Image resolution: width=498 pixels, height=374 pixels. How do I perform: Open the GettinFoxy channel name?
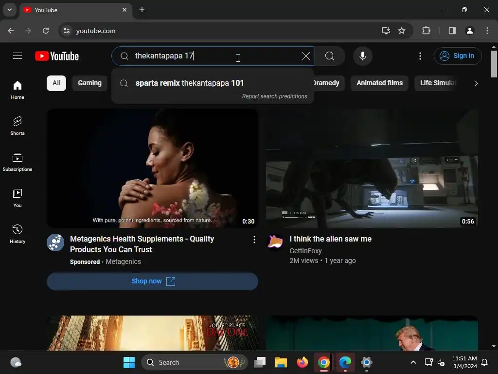click(305, 251)
